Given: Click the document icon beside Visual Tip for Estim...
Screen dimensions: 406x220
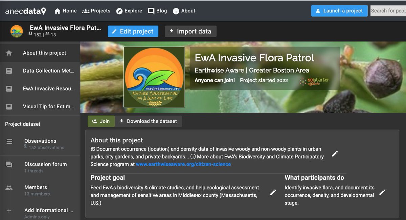Looking at the screenshot, I should click(9, 107).
